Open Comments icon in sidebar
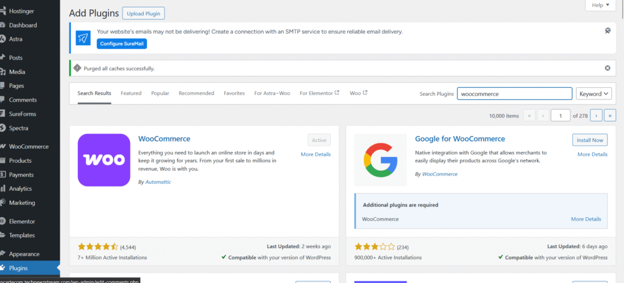Image resolution: width=624 pixels, height=283 pixels. coord(2,99)
